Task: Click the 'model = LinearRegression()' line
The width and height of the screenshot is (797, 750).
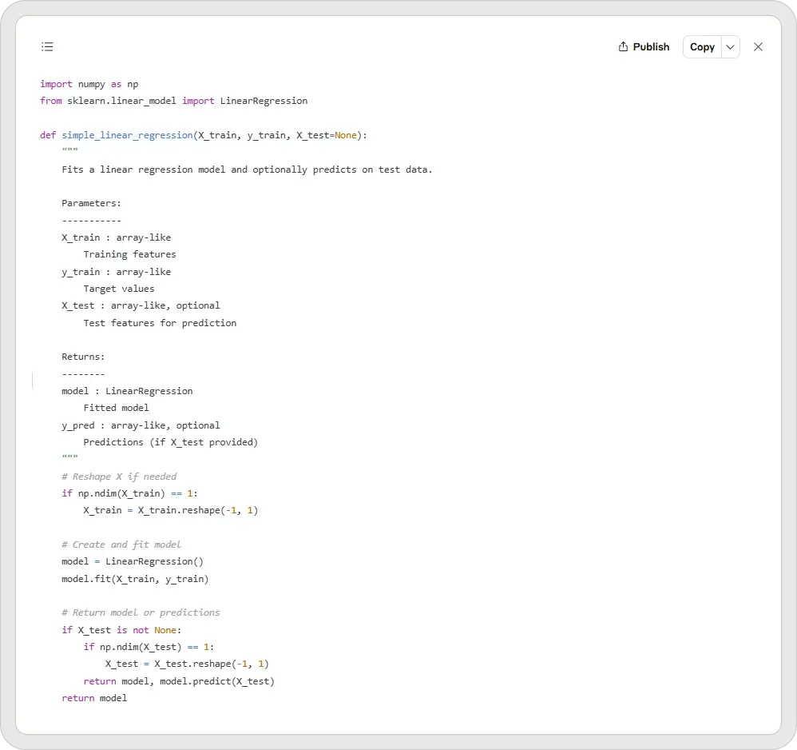Action: (132, 561)
